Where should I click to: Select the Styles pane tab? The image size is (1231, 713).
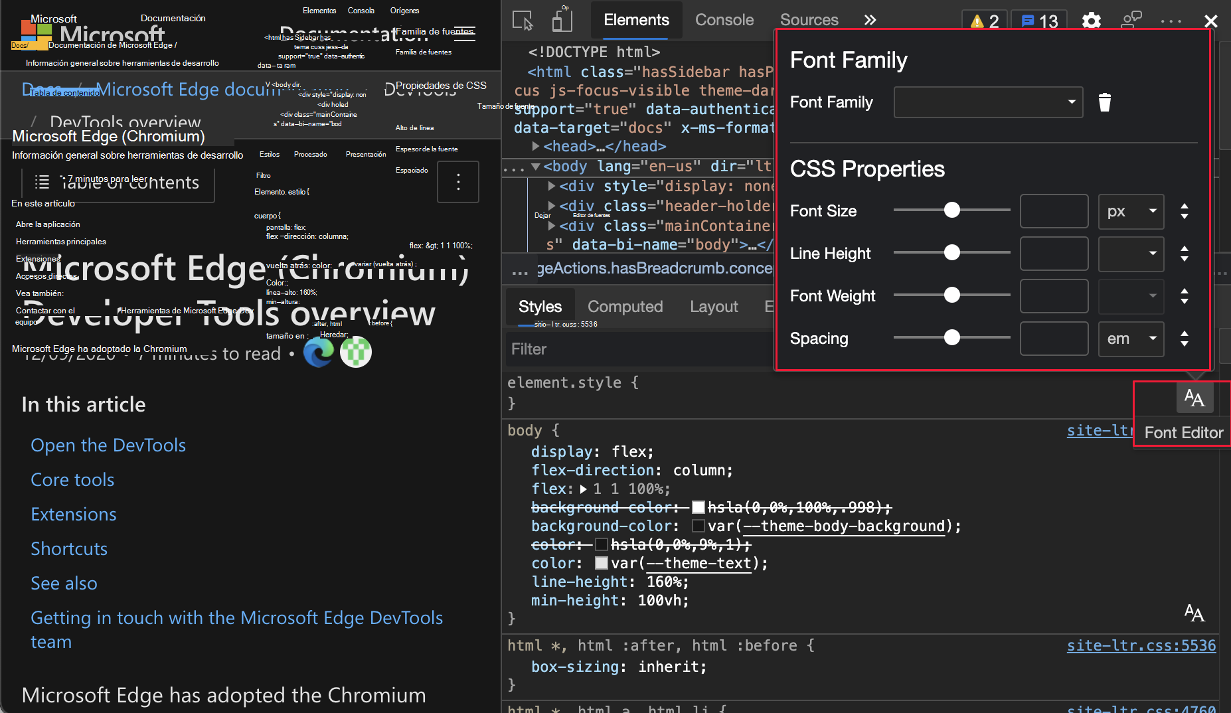pyautogui.click(x=540, y=307)
